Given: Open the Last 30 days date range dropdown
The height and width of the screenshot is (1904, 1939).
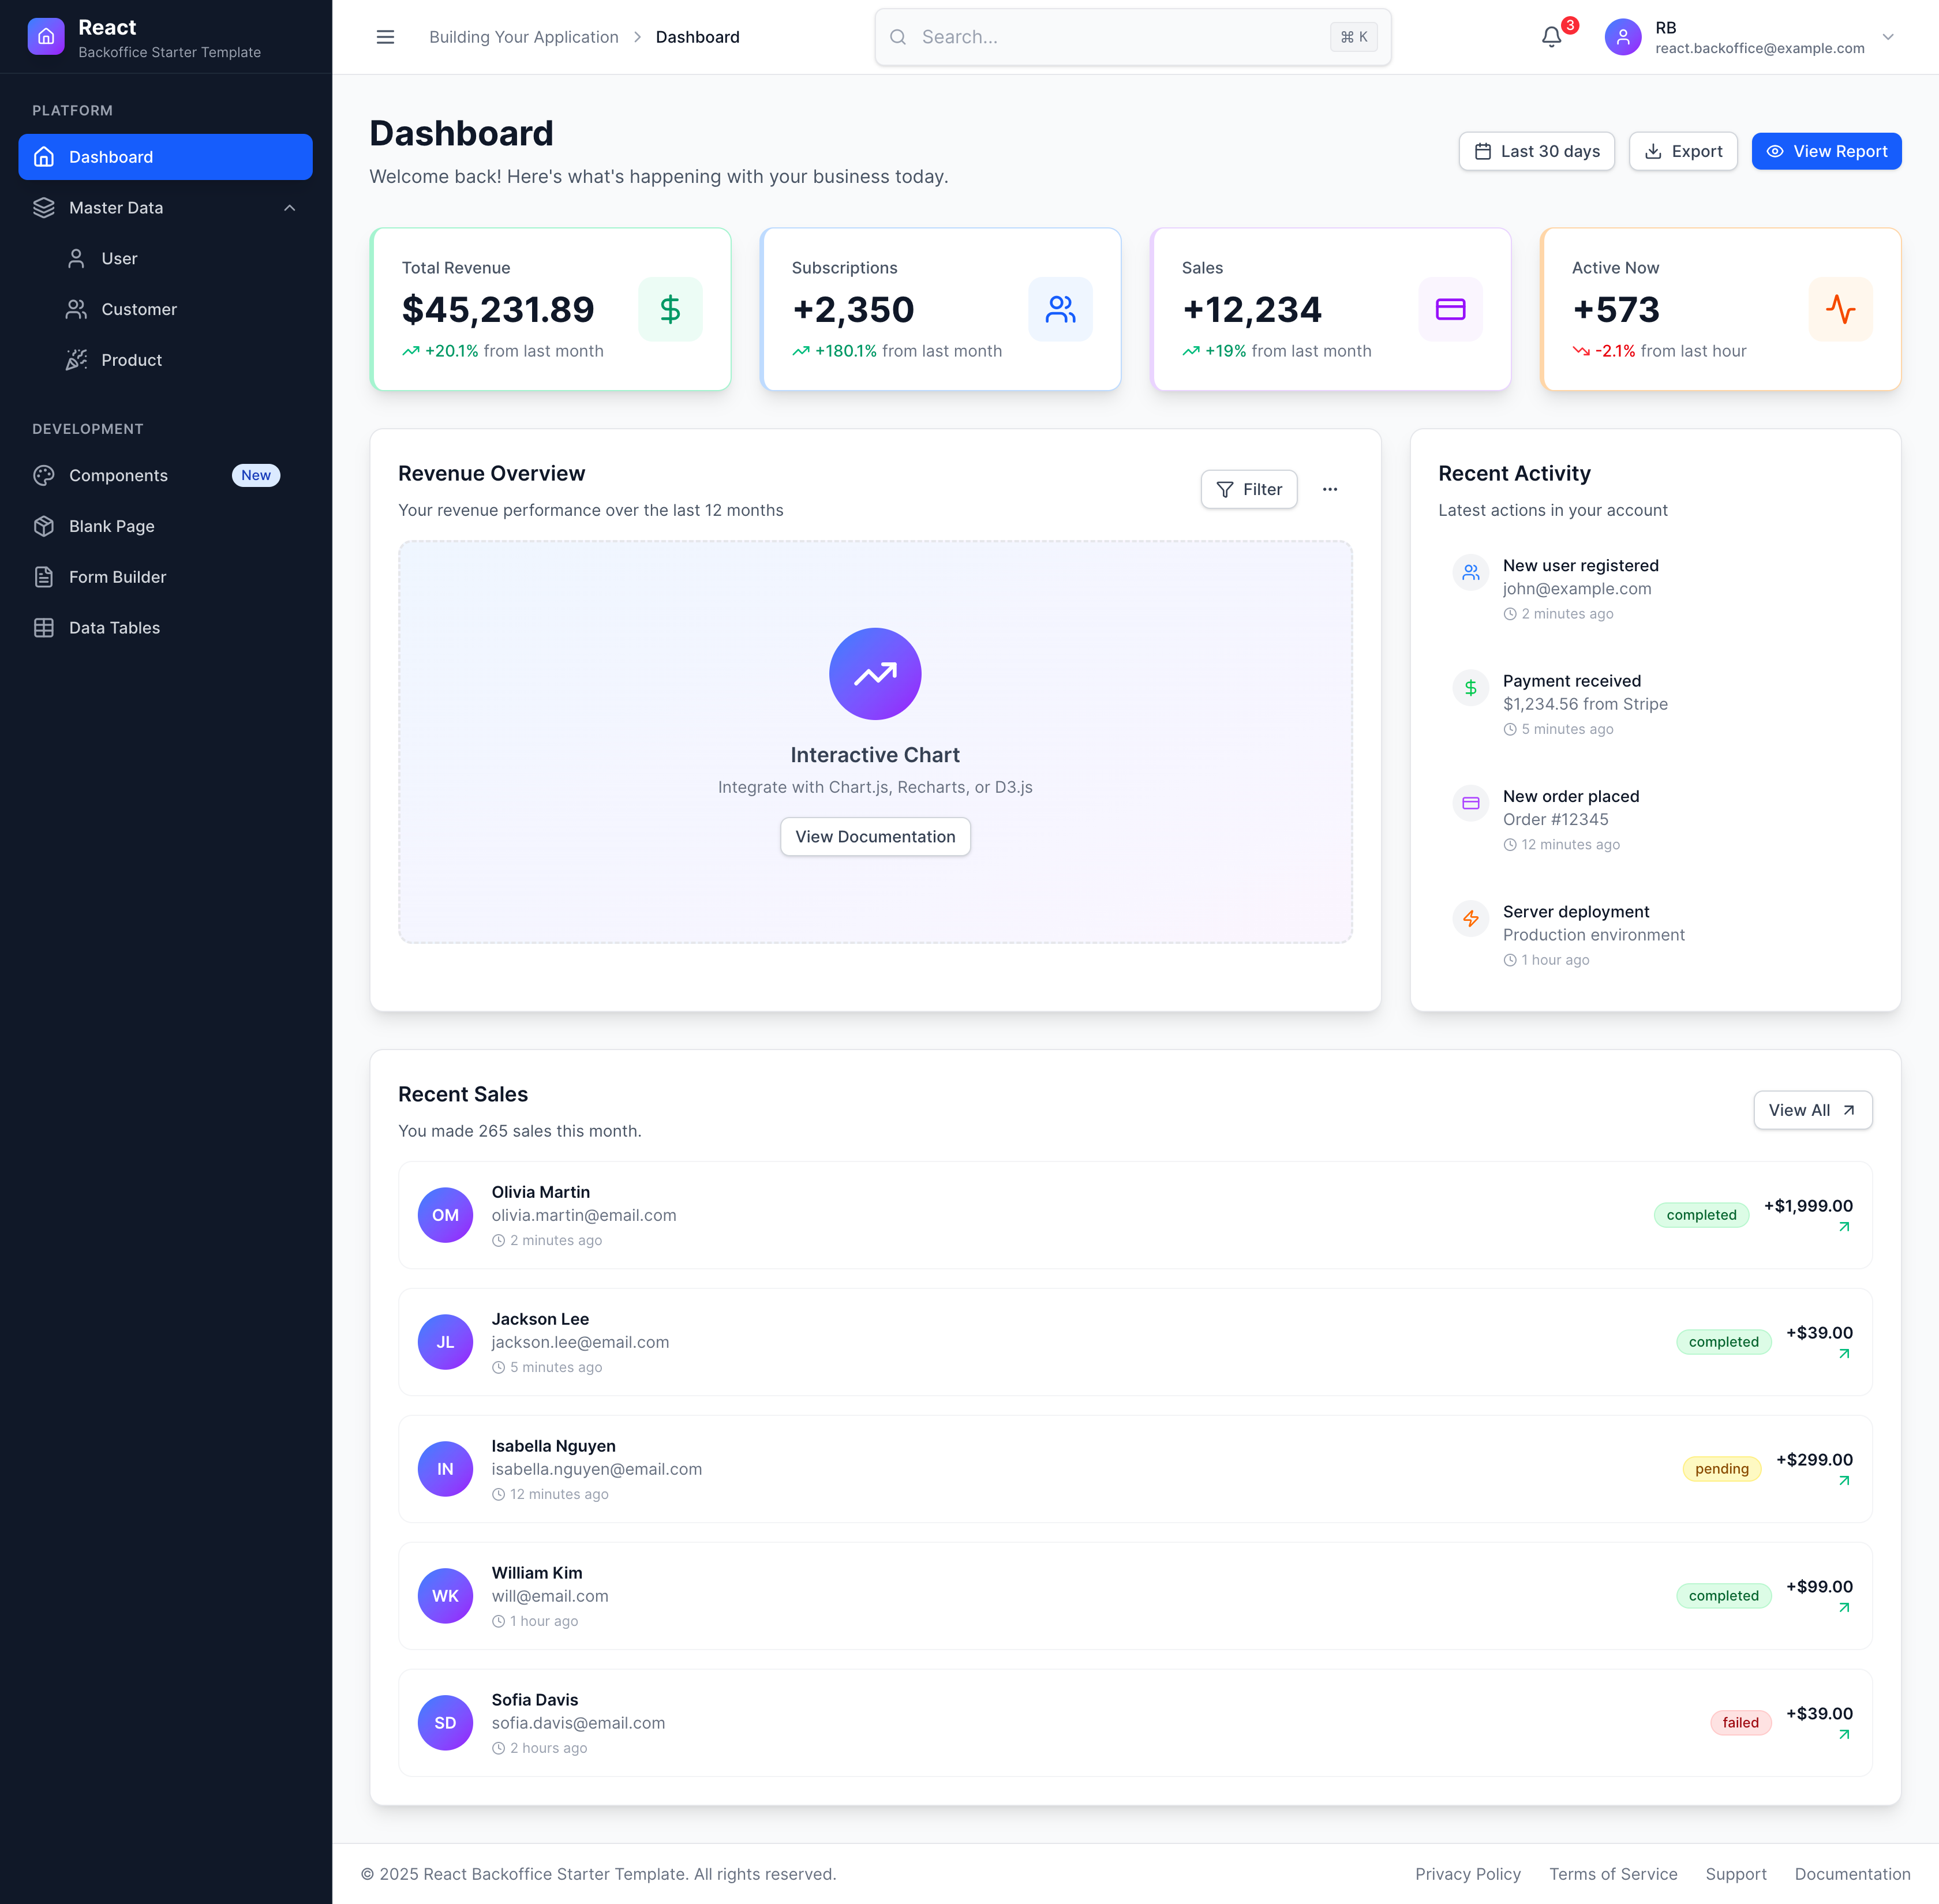Looking at the screenshot, I should click(1536, 151).
